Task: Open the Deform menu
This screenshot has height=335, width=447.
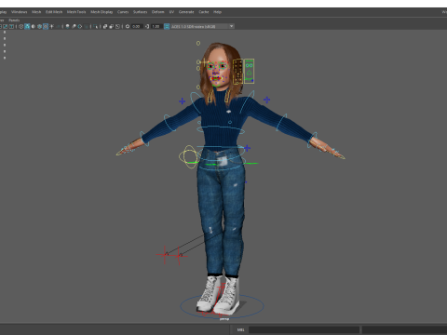Action: tap(157, 12)
